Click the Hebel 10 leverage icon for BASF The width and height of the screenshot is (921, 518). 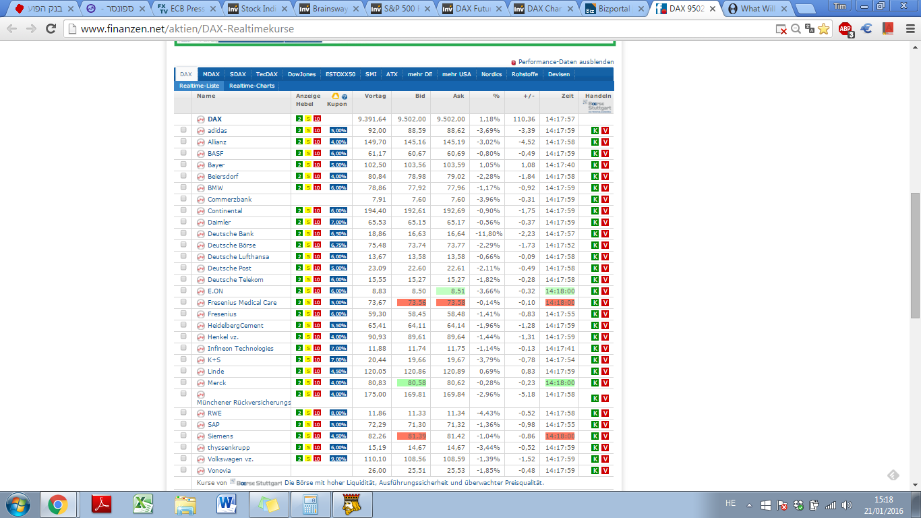pyautogui.click(x=317, y=154)
